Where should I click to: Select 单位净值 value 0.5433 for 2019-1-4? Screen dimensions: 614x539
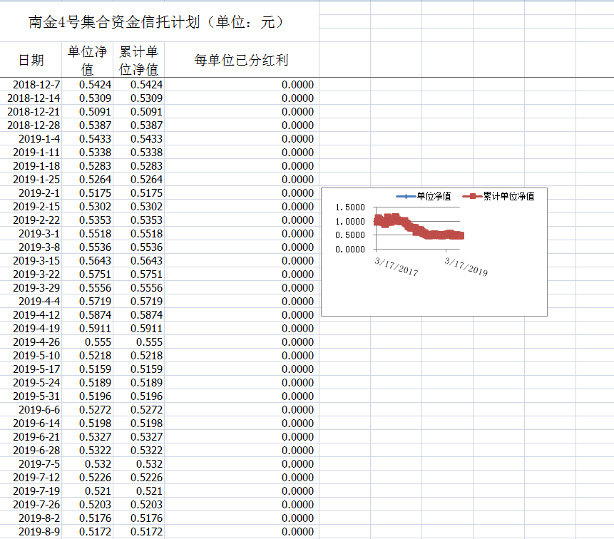[87, 138]
